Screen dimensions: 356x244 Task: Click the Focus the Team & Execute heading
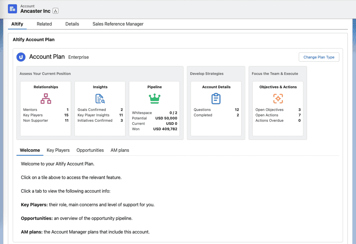pos(275,73)
